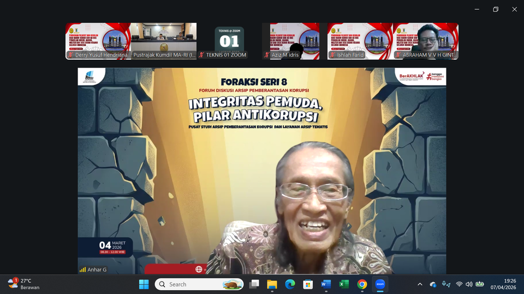
Task: Open Microsoft Edge from the taskbar
Action: (290, 284)
